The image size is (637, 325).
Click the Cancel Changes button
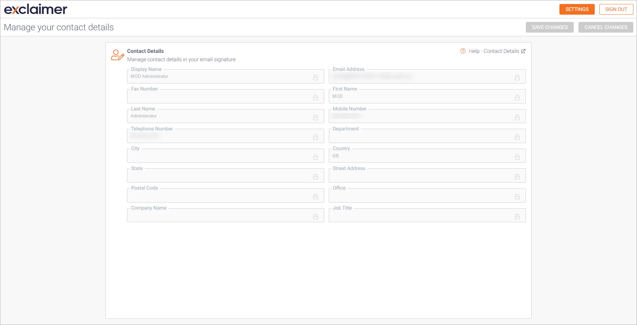(x=605, y=27)
